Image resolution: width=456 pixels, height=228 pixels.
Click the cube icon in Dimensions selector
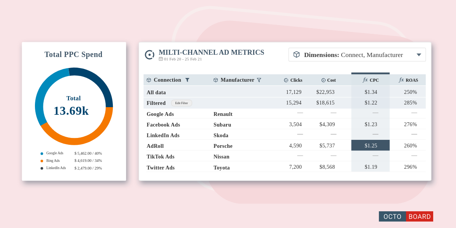296,54
